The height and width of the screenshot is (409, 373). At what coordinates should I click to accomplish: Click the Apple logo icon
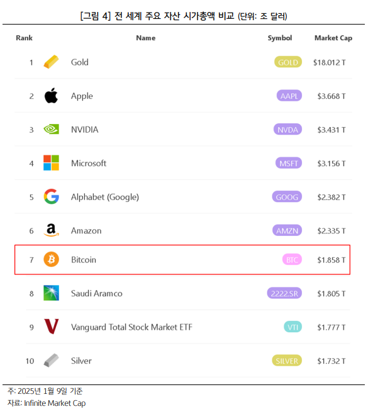tap(51, 96)
